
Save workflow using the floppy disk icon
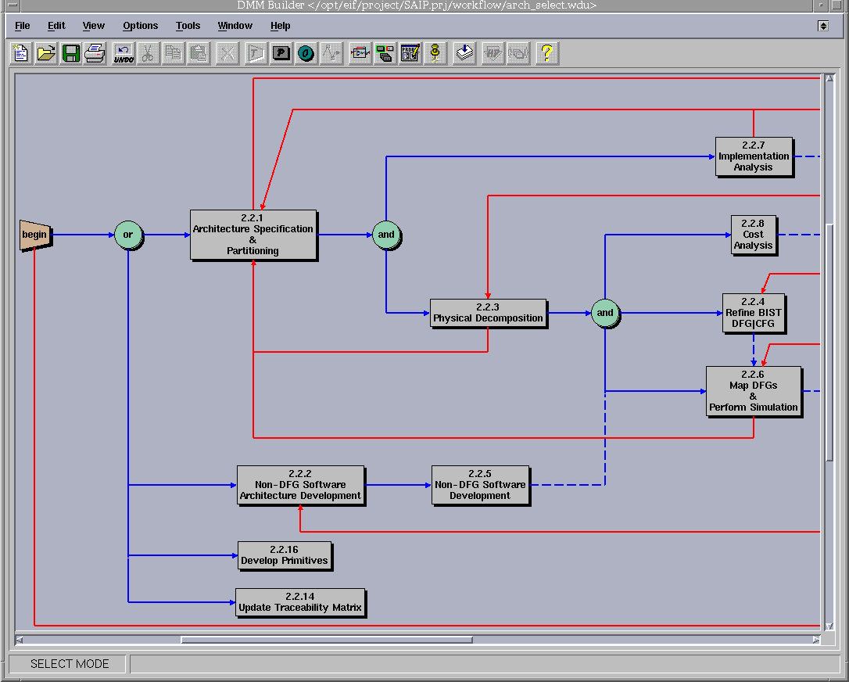click(71, 53)
